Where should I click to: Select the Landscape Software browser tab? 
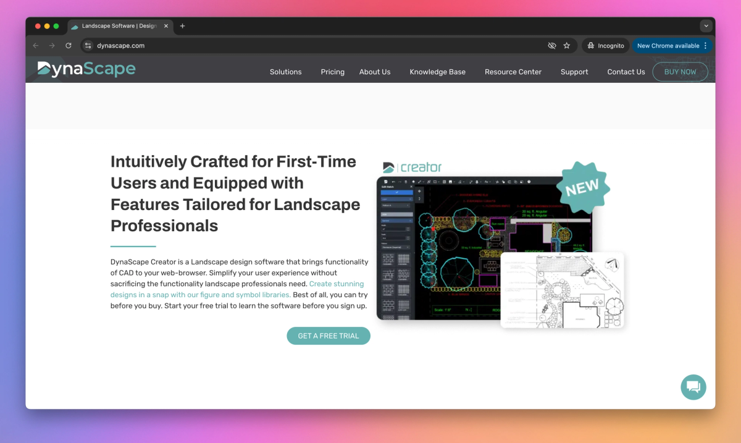pos(120,26)
